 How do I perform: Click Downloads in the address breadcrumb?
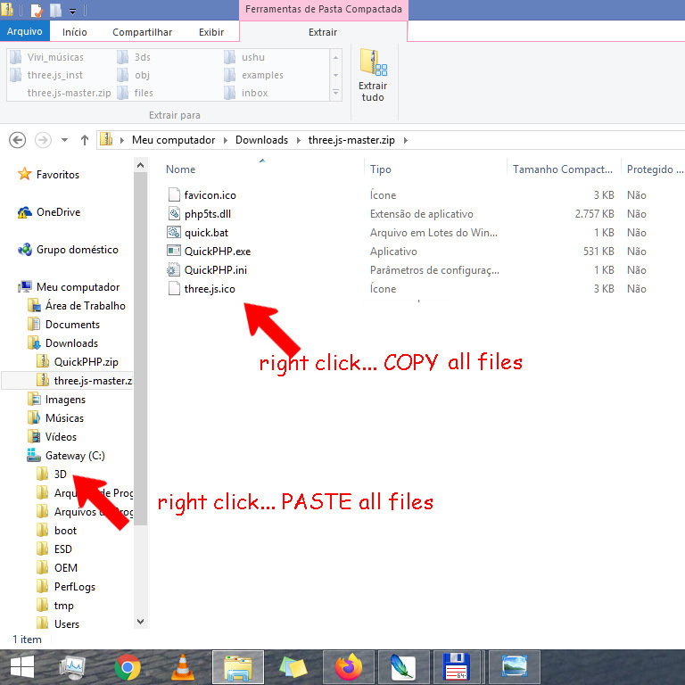(261, 140)
